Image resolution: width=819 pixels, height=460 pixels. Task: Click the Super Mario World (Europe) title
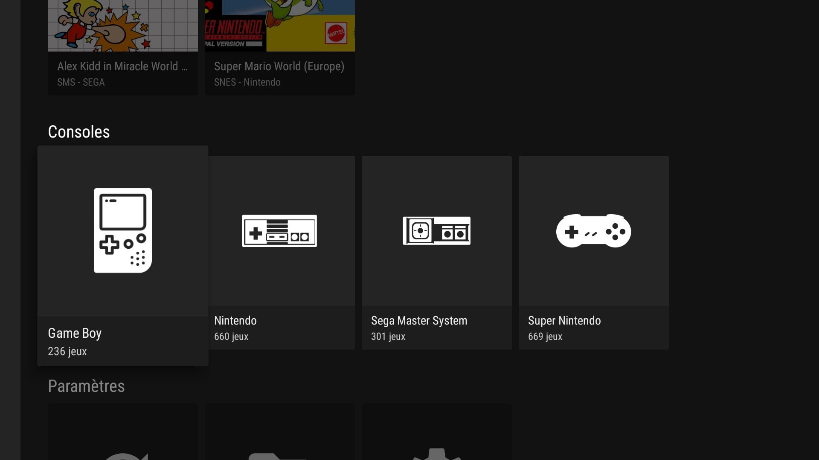pos(279,66)
